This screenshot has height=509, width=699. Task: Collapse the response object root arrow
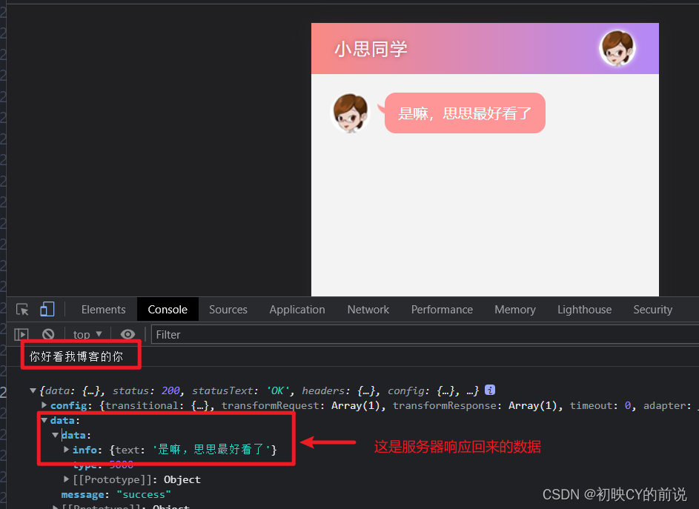(33, 391)
